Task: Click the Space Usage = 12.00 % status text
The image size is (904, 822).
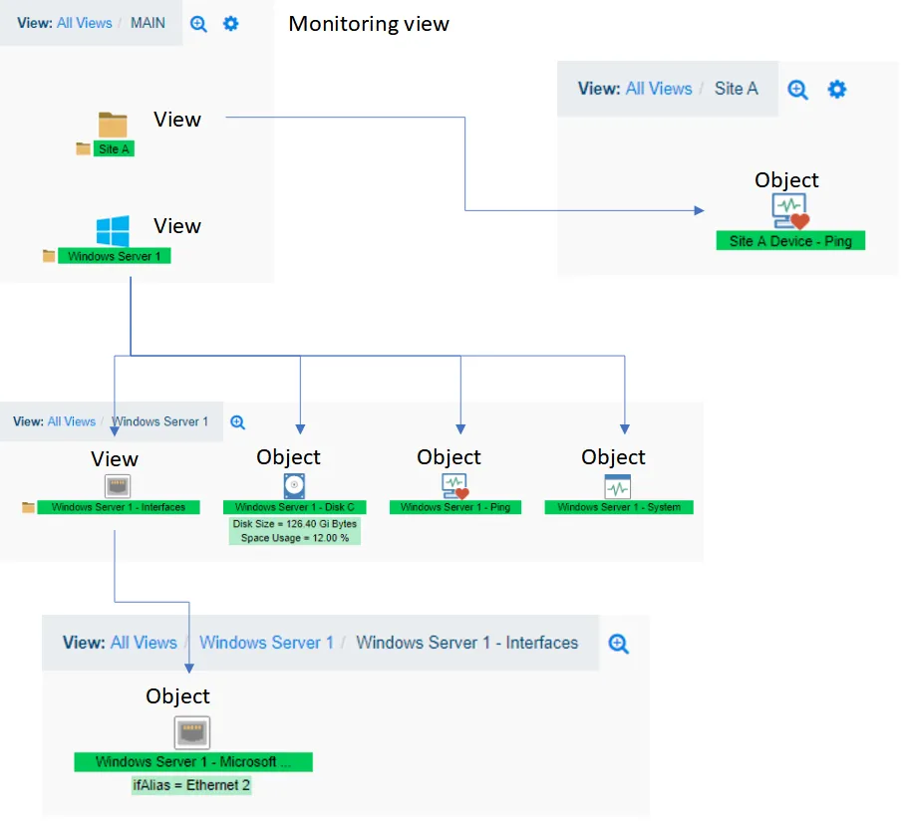Action: coord(294,538)
